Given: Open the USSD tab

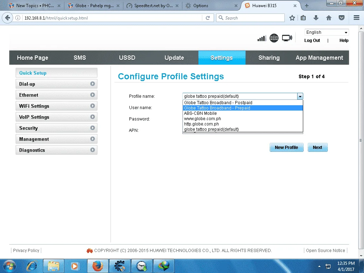Looking at the screenshot, I should pos(127,58).
